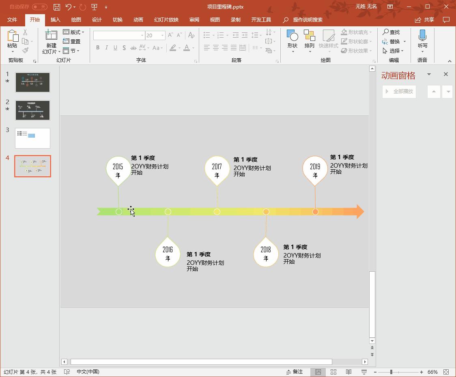Toggle underline formatting
This screenshot has height=377, width=456.
click(115, 48)
